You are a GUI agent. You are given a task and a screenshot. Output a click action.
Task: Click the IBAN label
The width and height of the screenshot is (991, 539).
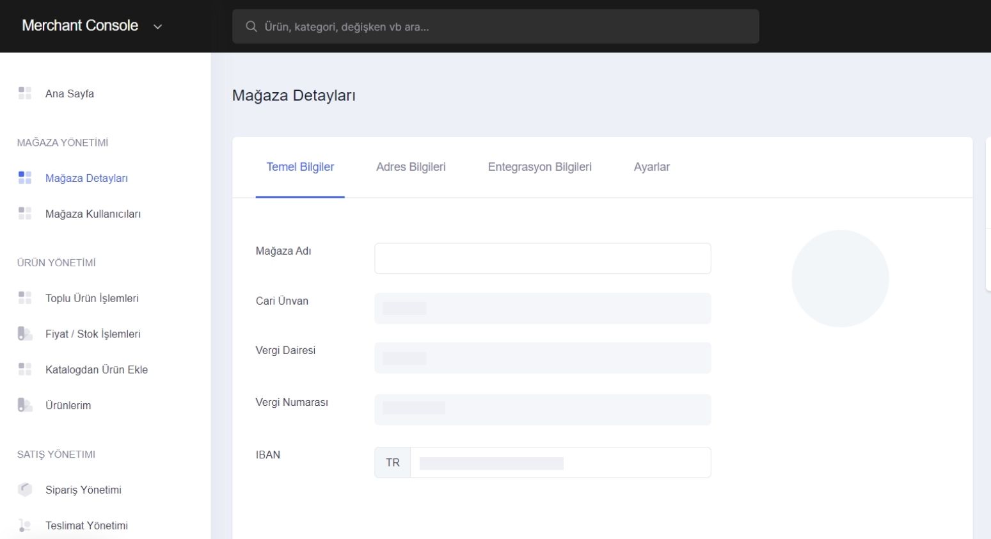click(268, 455)
